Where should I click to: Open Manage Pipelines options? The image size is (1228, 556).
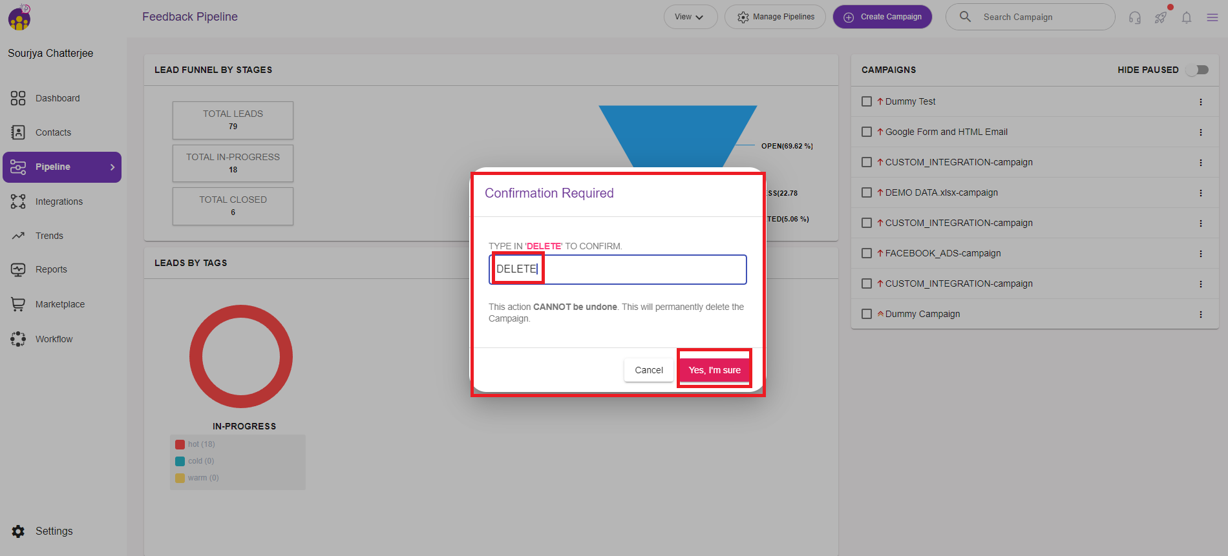point(775,17)
